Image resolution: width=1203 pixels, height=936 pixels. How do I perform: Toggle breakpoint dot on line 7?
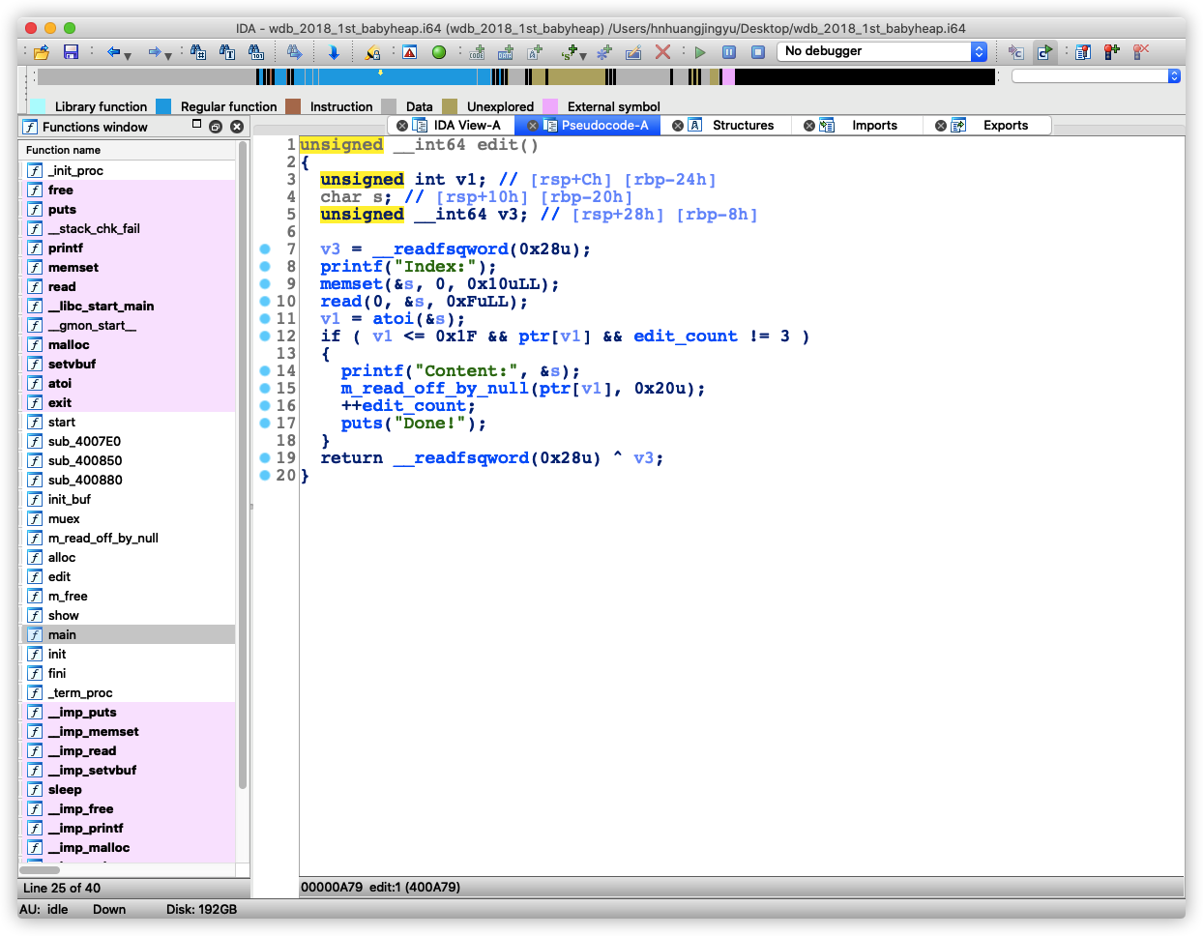[265, 249]
